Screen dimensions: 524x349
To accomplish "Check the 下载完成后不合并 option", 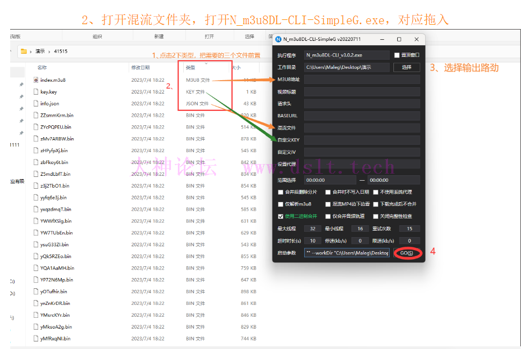I will [x=376, y=204].
